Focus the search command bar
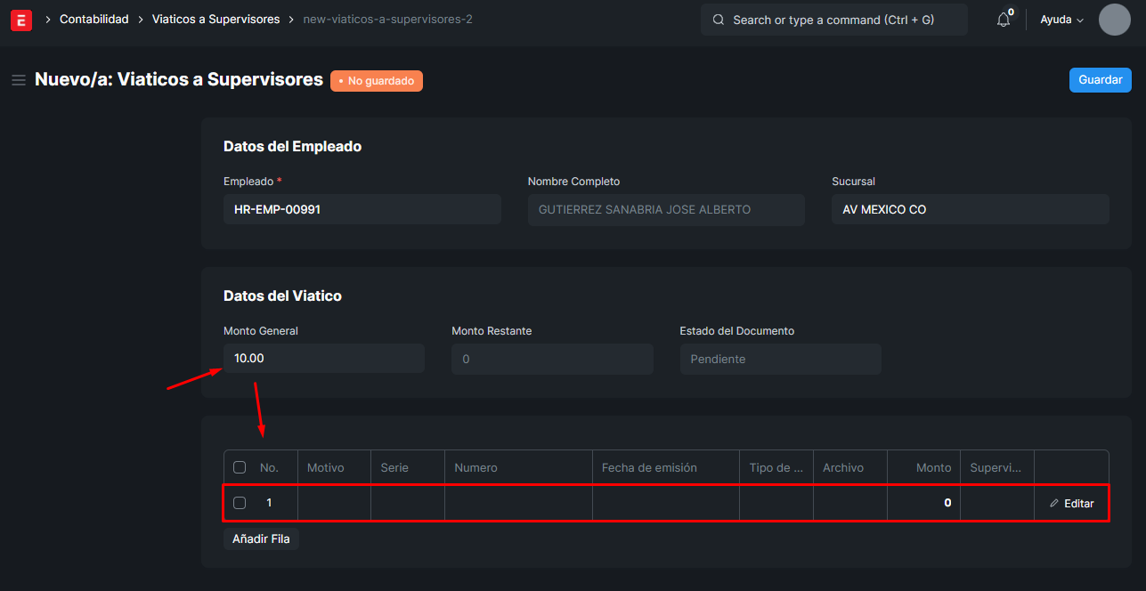Image resolution: width=1146 pixels, height=591 pixels. click(833, 20)
